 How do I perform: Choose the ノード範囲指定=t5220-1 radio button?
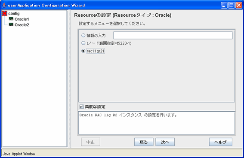pyautogui.click(x=83, y=43)
